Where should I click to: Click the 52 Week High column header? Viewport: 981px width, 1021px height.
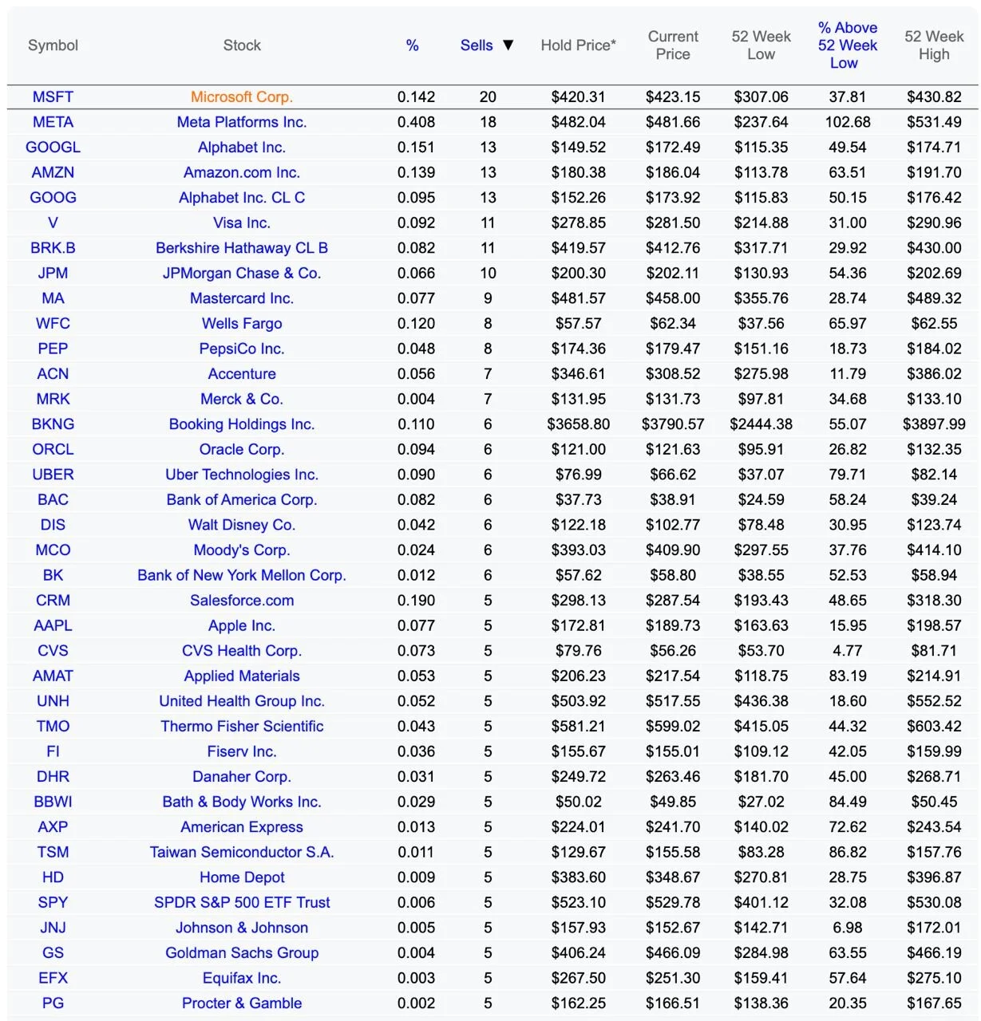coord(934,45)
